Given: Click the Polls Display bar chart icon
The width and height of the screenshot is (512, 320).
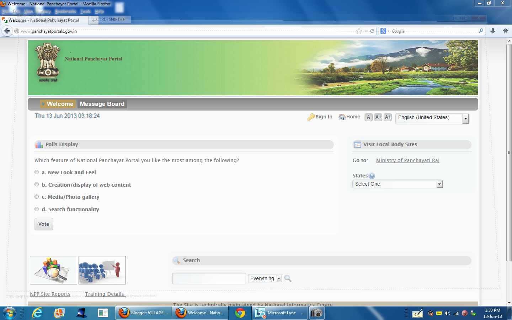Looking at the screenshot, I should pos(39,144).
